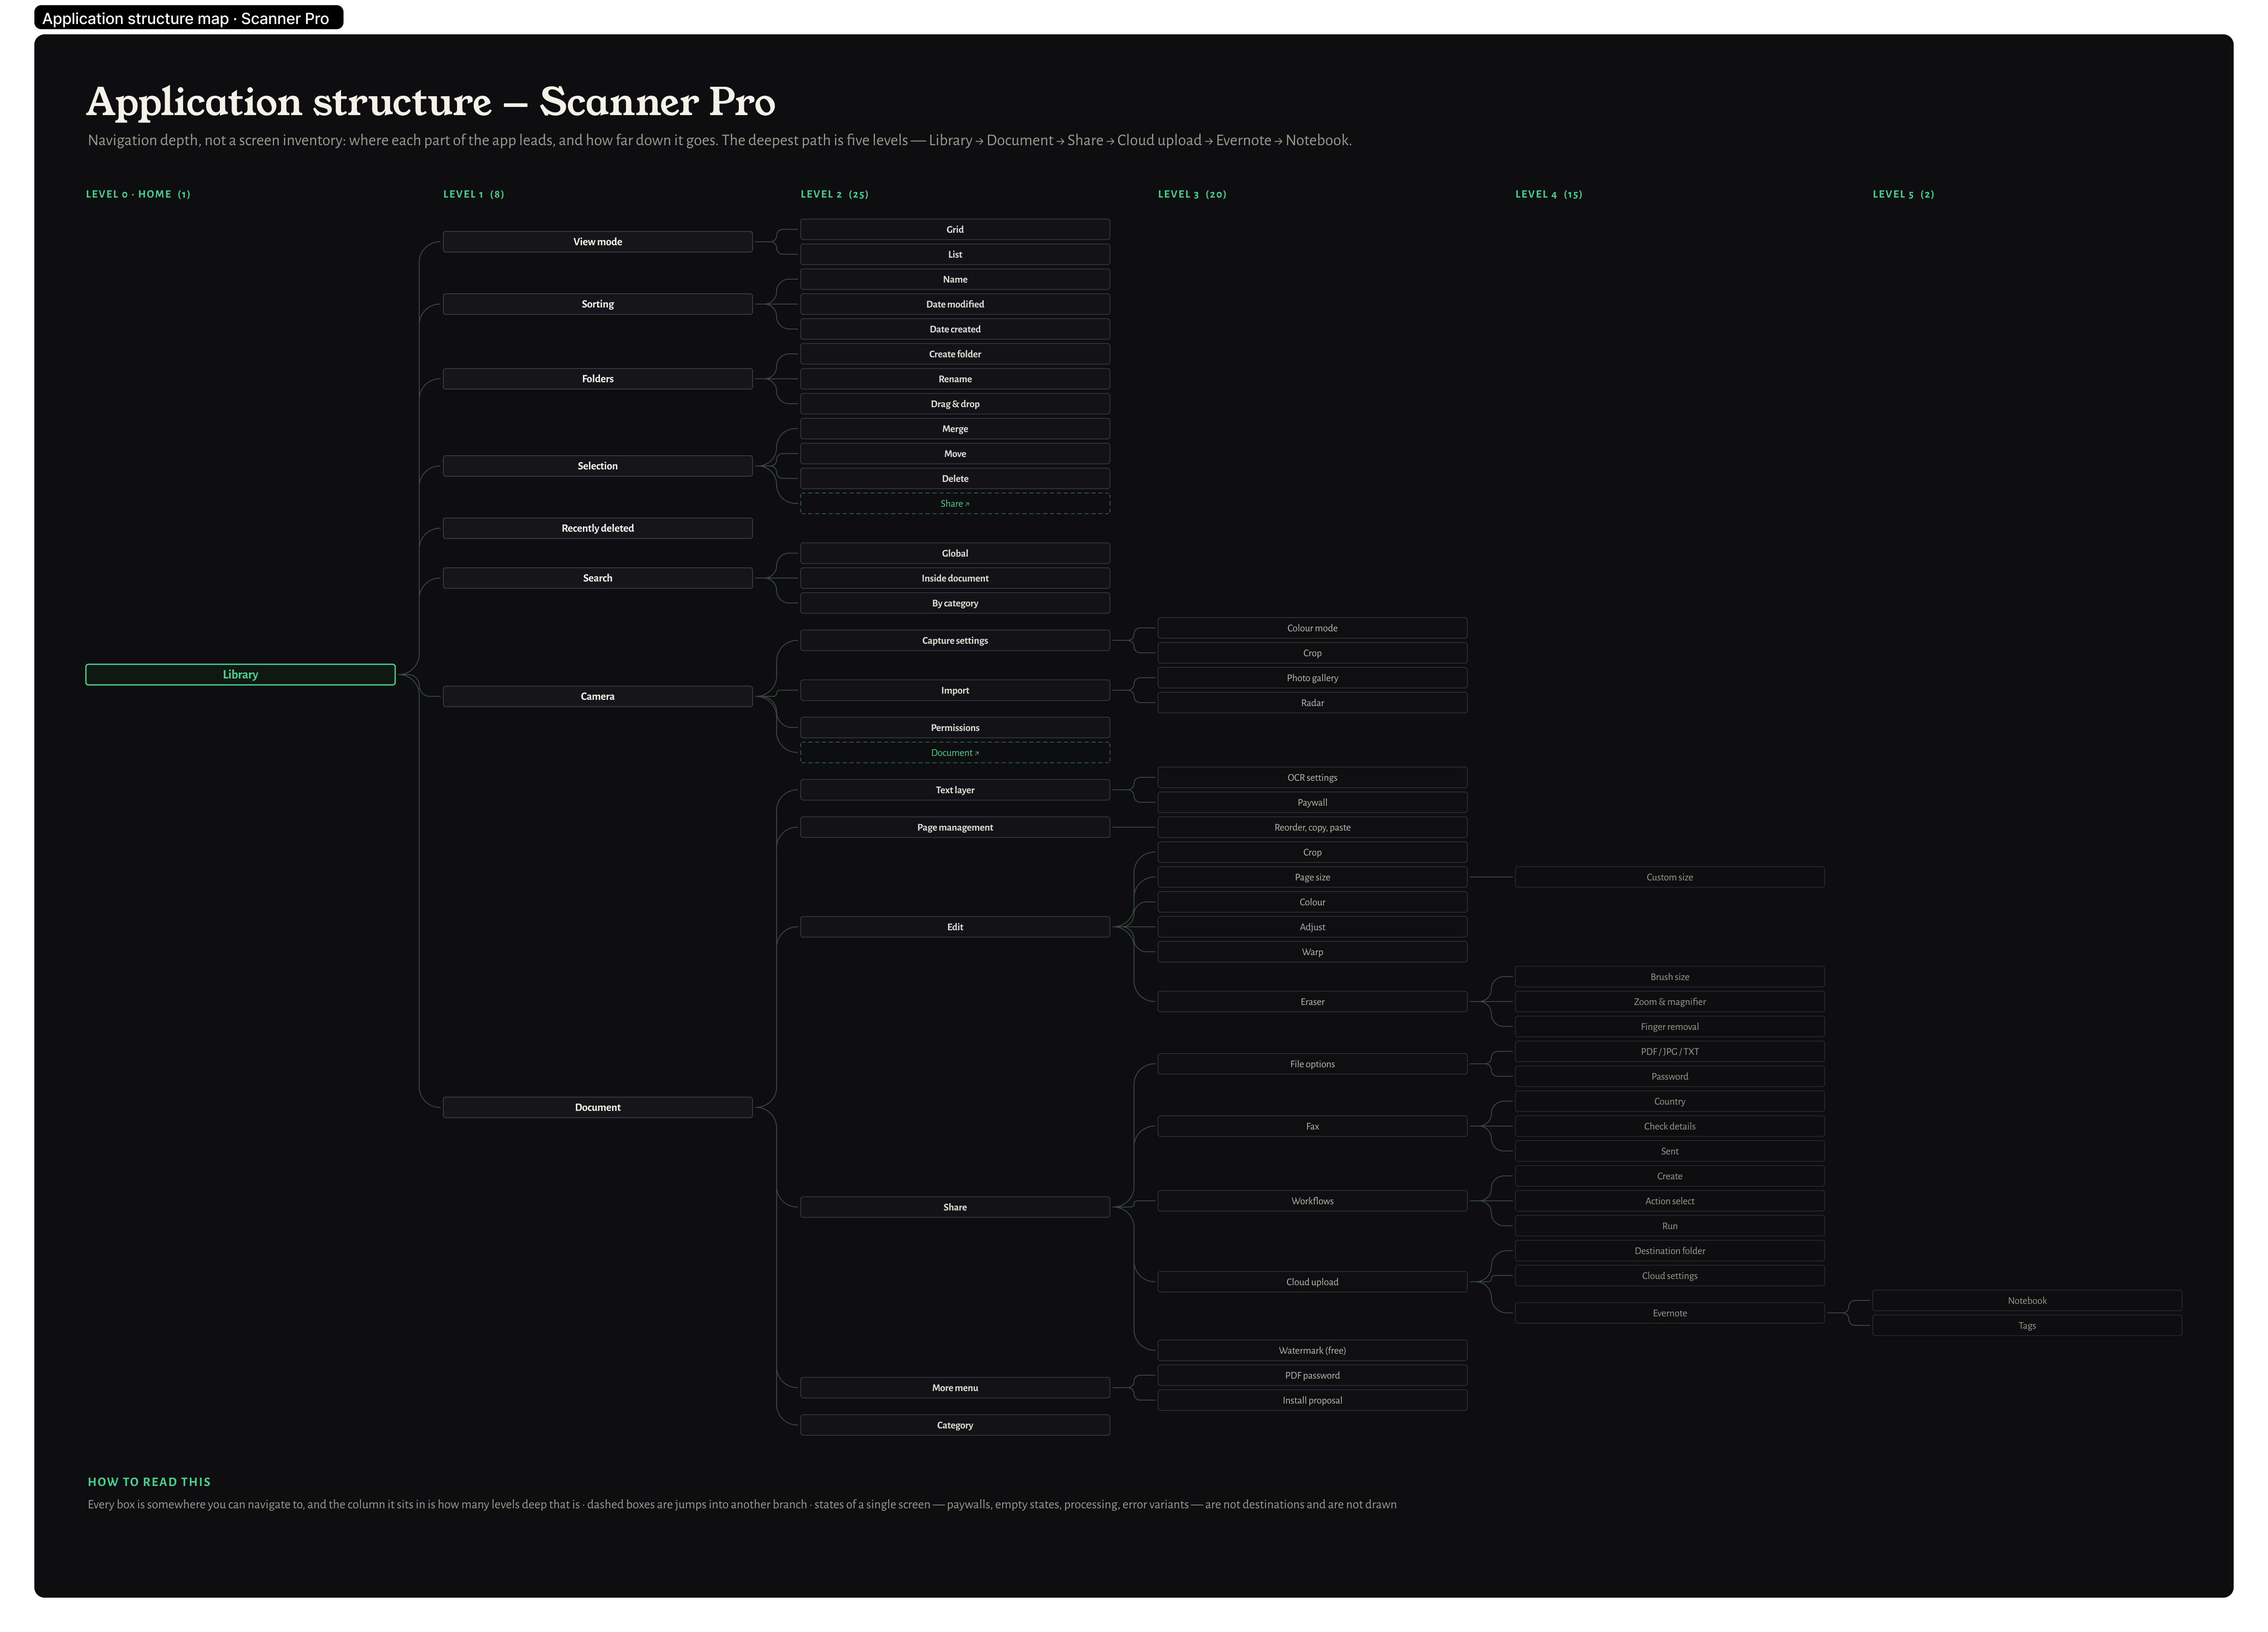Click the Text layer node
Viewport: 2268px width, 1632px height.
[955, 790]
